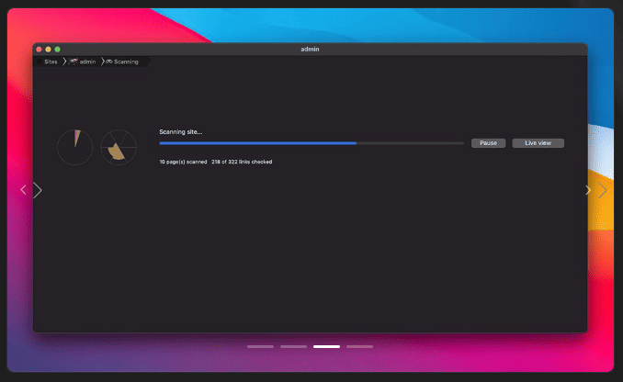Click the "admin" window title text
623x382 pixels.
310,49
